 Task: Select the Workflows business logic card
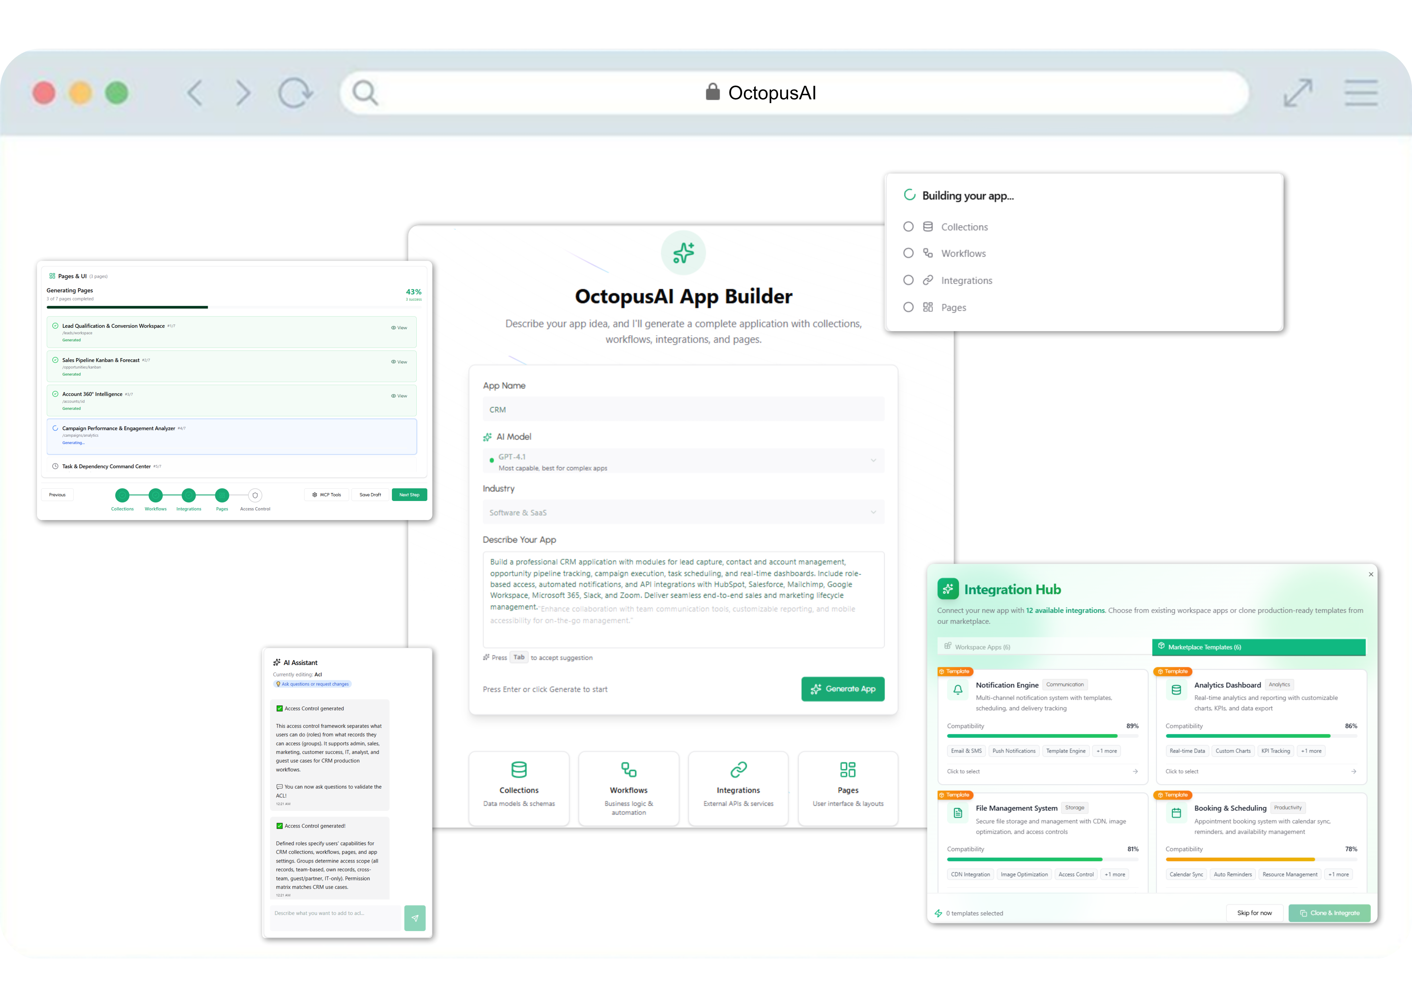click(x=628, y=788)
